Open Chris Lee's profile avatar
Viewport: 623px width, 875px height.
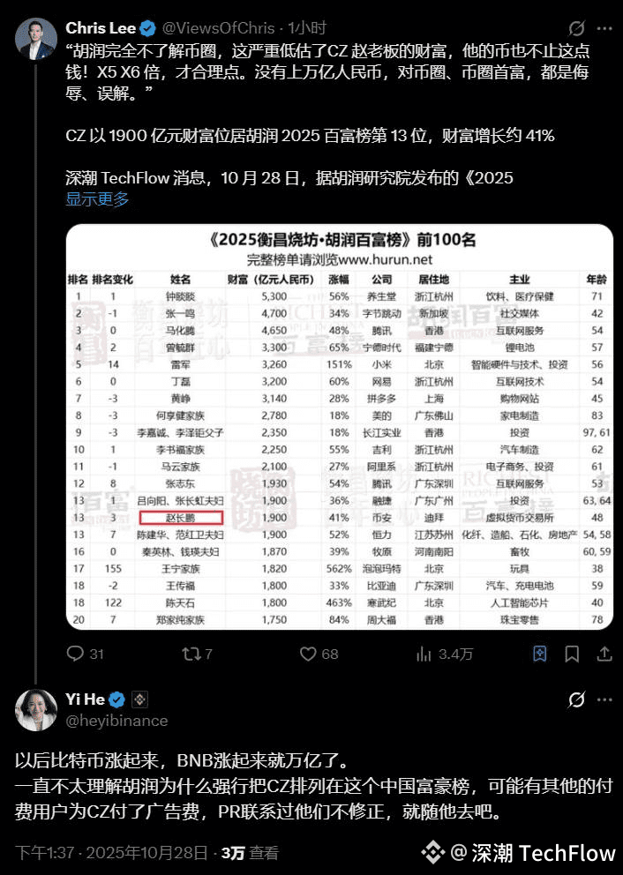[35, 39]
